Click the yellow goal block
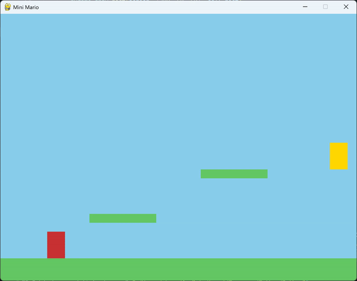Image resolution: width=357 pixels, height=281 pixels. (338, 156)
